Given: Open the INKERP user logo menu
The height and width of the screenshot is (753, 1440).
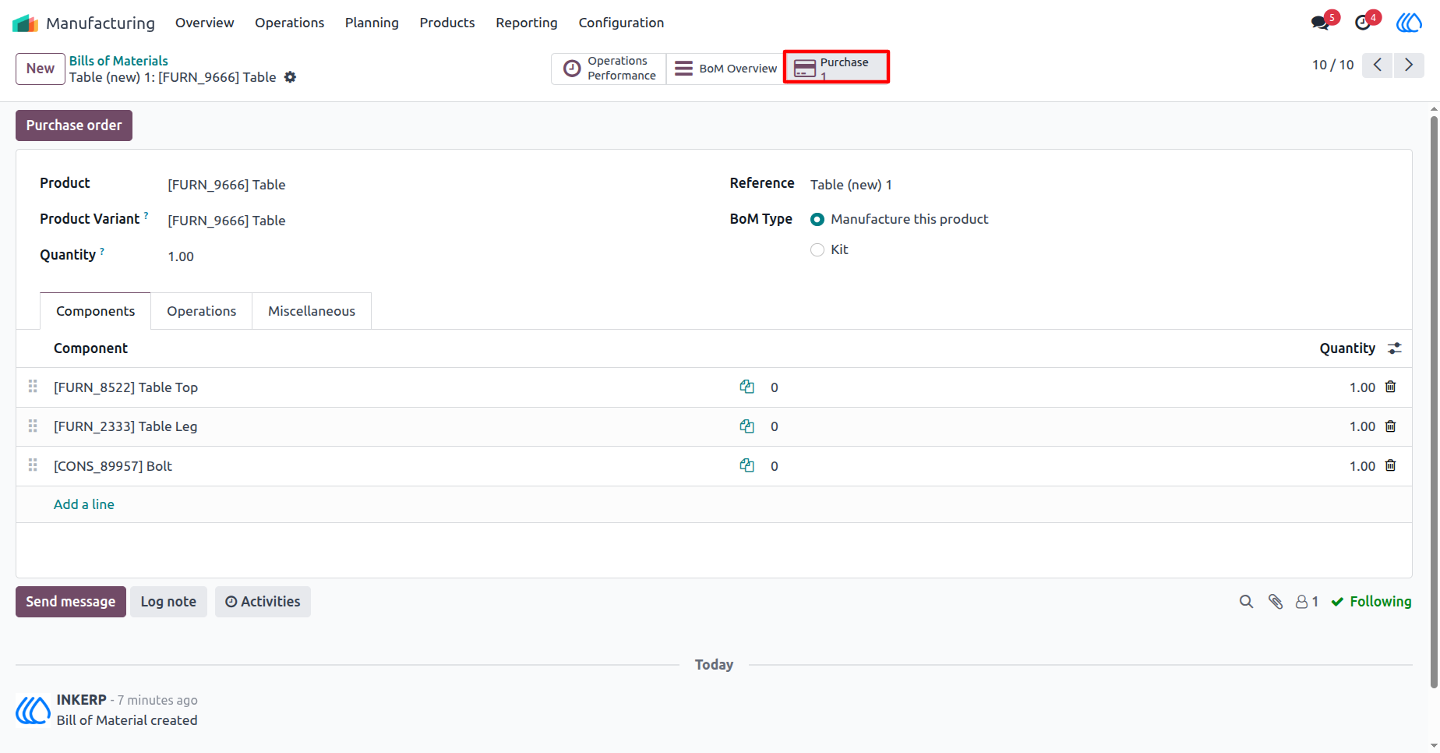Looking at the screenshot, I should pyautogui.click(x=1409, y=23).
